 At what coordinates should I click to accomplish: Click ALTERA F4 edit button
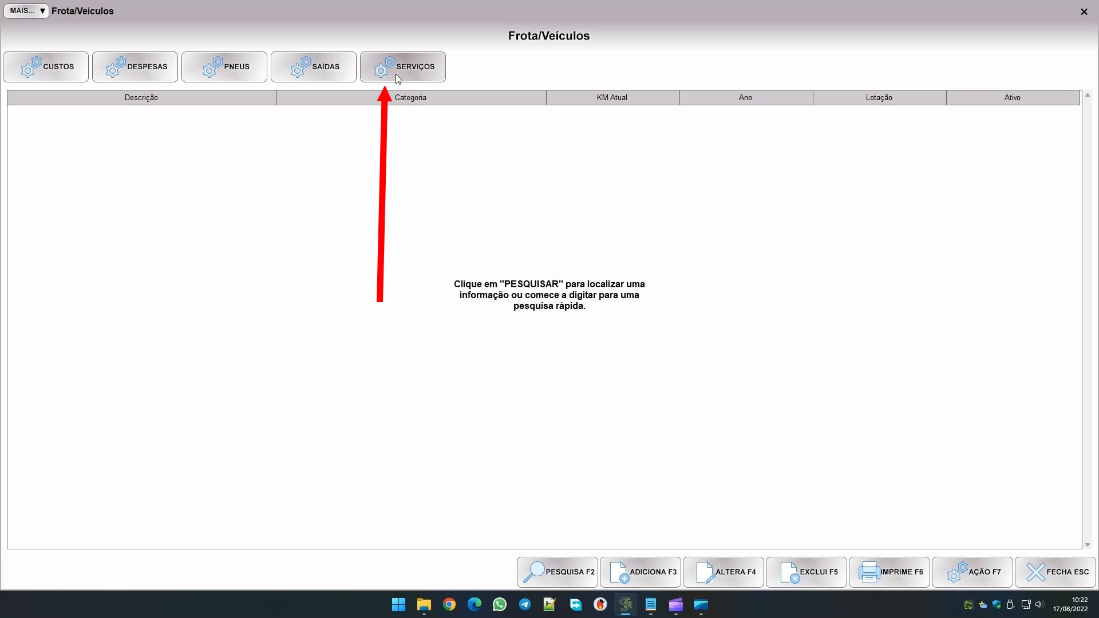pos(724,572)
